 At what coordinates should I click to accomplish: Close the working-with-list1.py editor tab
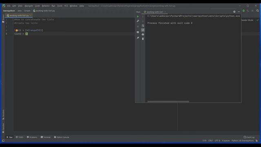click(x=31, y=16)
